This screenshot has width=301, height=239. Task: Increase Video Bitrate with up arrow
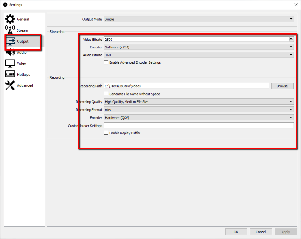click(291, 38)
